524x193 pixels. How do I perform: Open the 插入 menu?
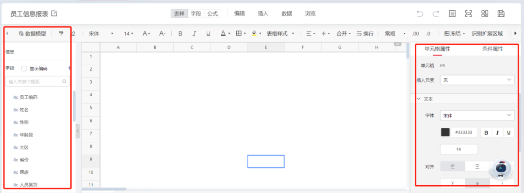263,14
